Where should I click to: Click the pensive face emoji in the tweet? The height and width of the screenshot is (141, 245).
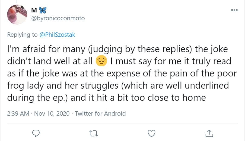[x=101, y=61]
